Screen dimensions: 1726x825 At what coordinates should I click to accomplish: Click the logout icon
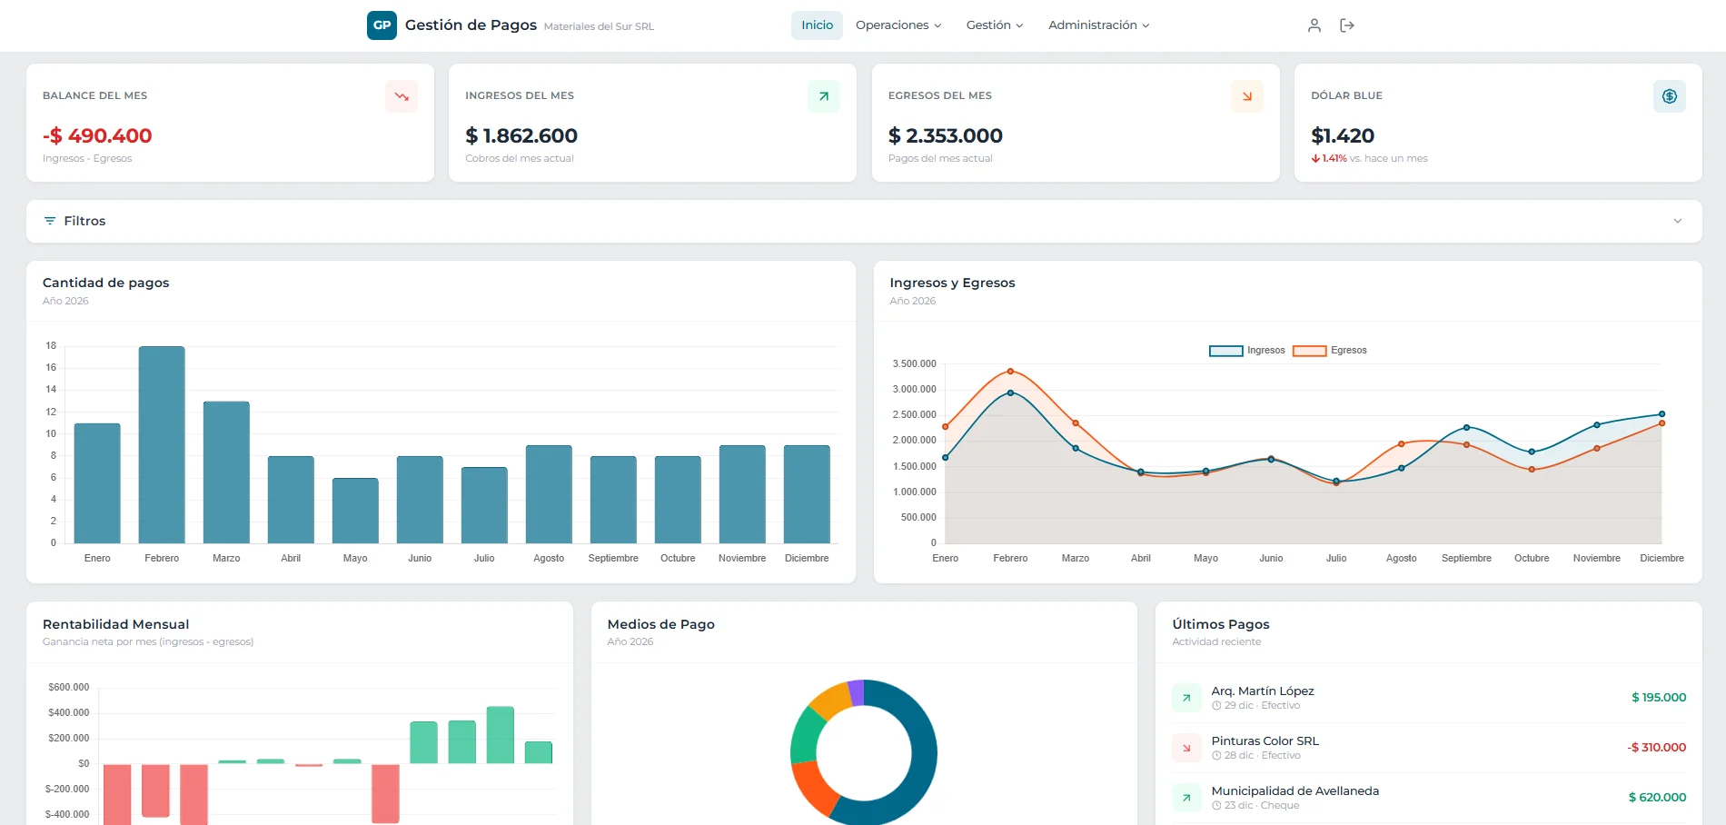(x=1347, y=25)
